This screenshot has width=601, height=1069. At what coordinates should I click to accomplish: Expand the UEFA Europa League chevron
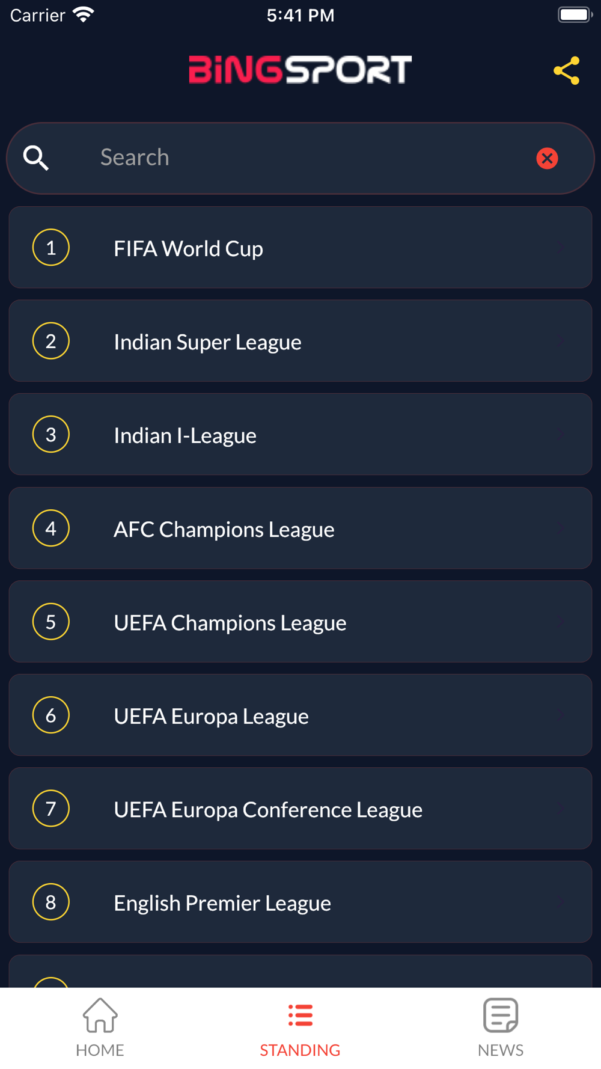pyautogui.click(x=560, y=715)
